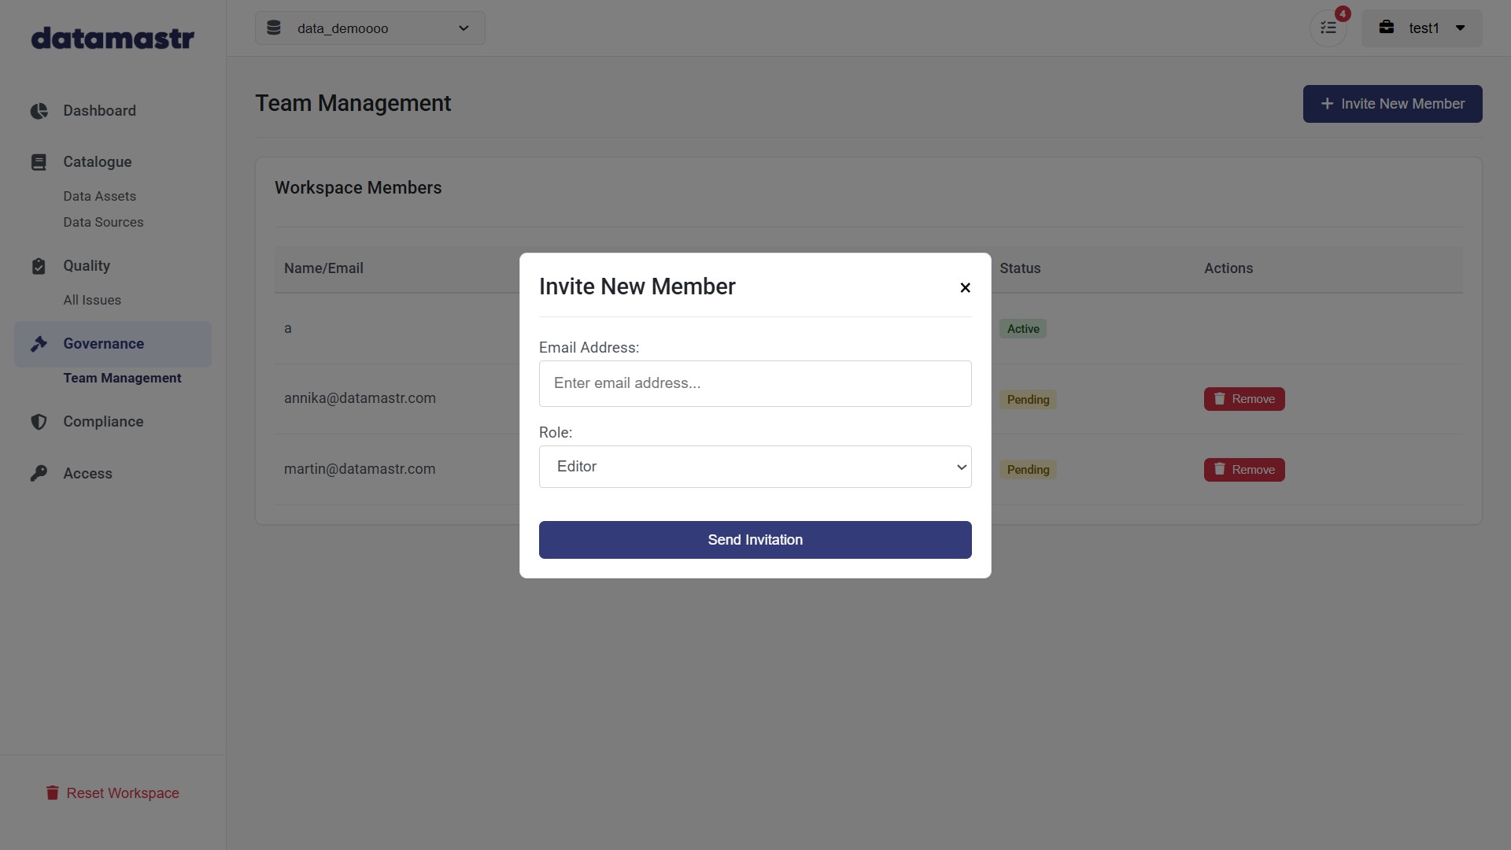Select All Issues under Quality
The height and width of the screenshot is (850, 1511).
92,300
